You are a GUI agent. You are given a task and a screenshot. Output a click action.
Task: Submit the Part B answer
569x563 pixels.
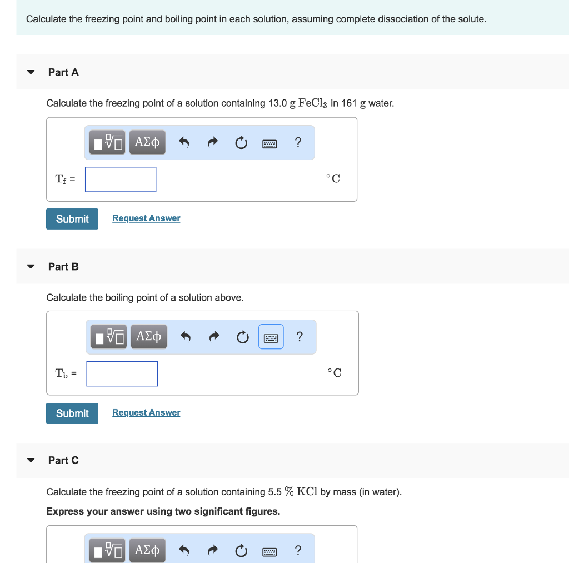(x=72, y=413)
